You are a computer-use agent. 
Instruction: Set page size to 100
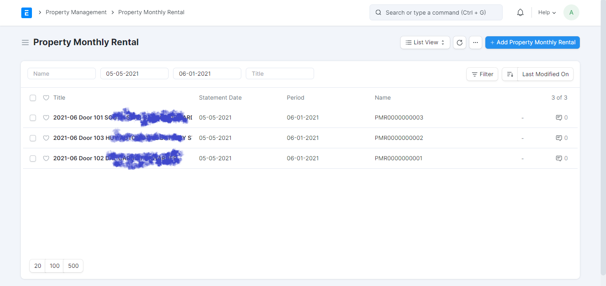click(54, 266)
